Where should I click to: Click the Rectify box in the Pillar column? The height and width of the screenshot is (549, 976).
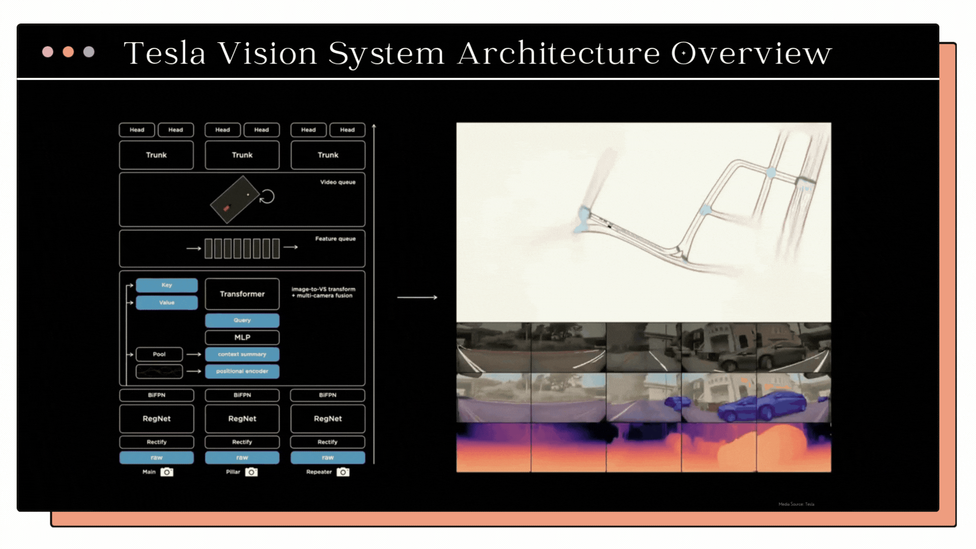(x=242, y=442)
